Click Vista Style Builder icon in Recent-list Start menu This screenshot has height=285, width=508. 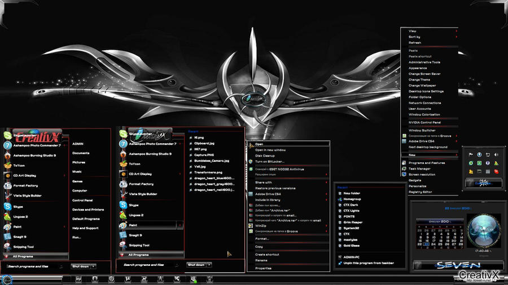[123, 194]
